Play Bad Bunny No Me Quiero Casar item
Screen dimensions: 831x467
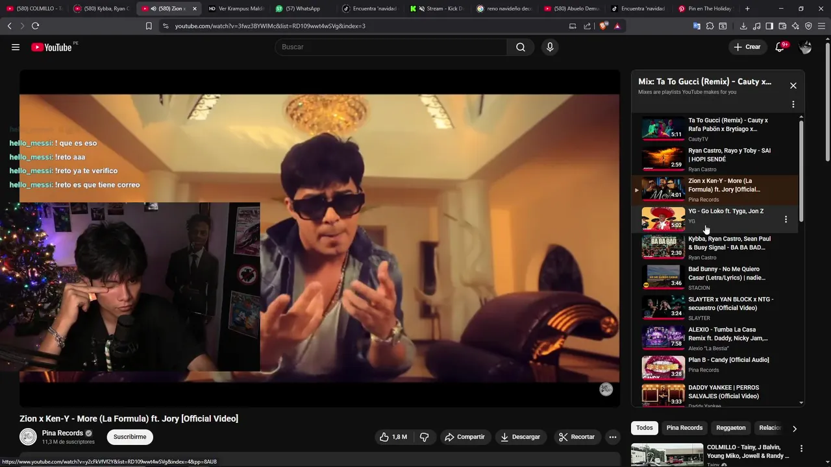tap(714, 278)
